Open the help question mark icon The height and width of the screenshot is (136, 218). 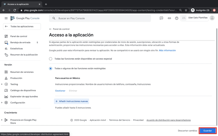[177, 18]
